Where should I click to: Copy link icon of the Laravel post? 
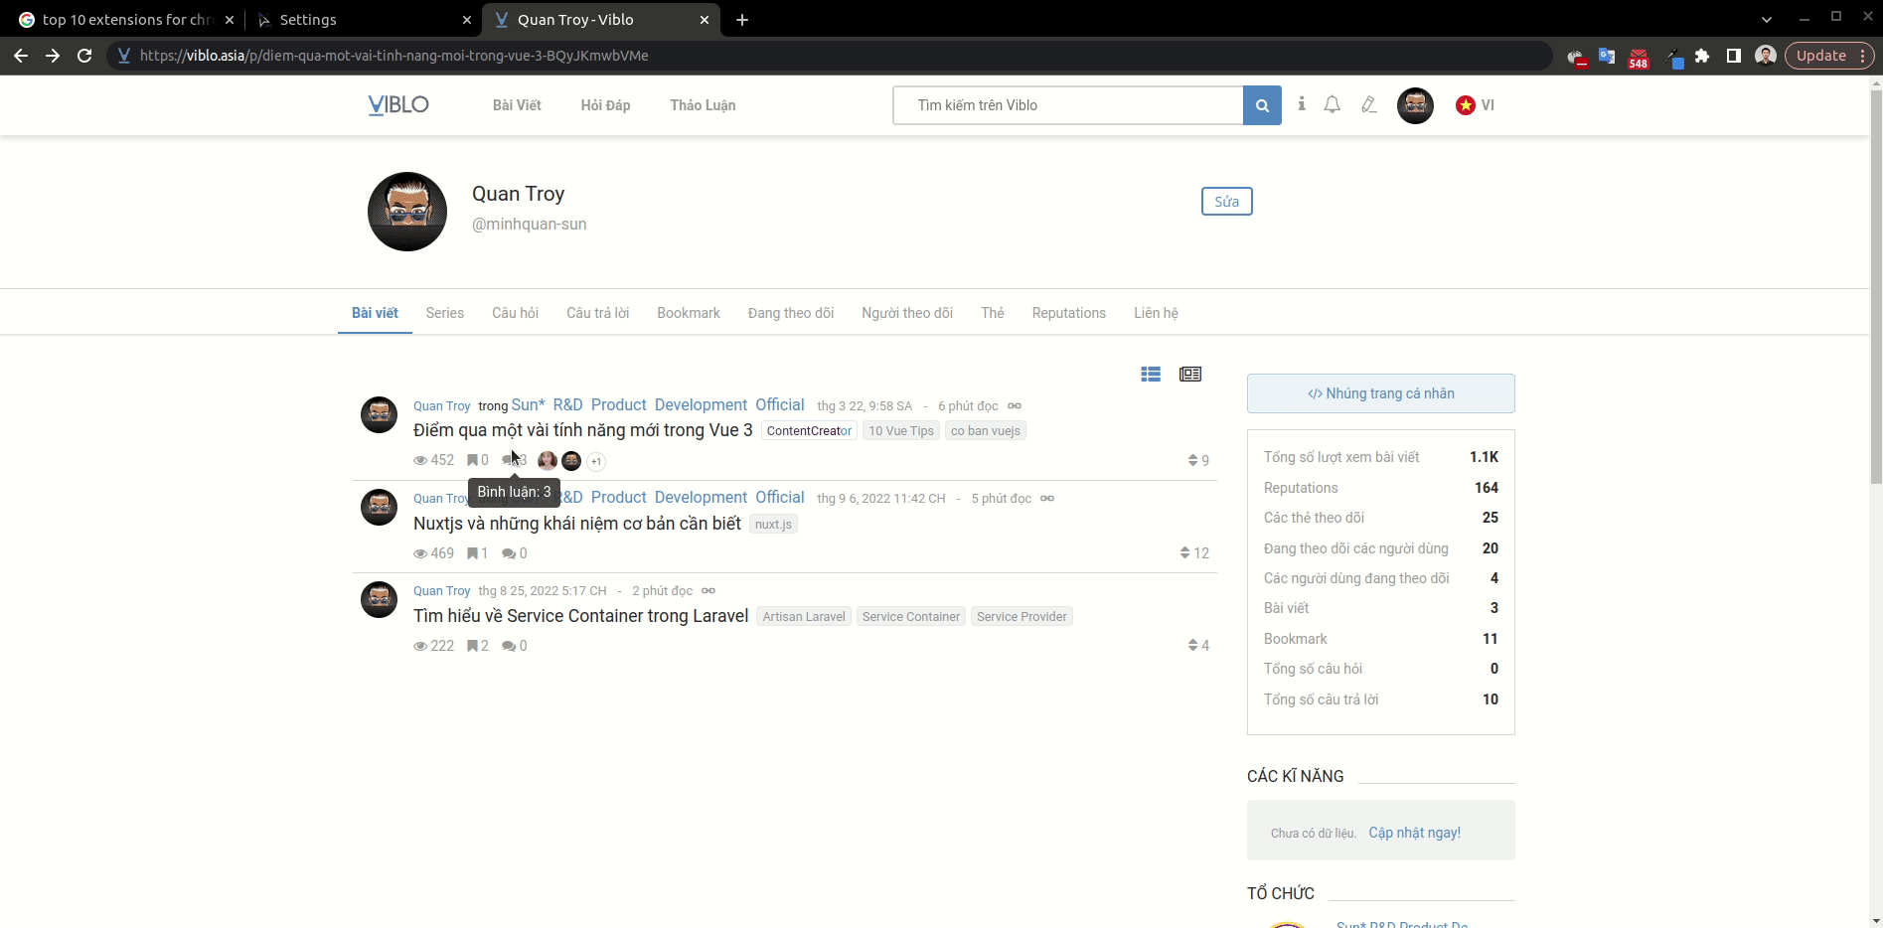[708, 590]
